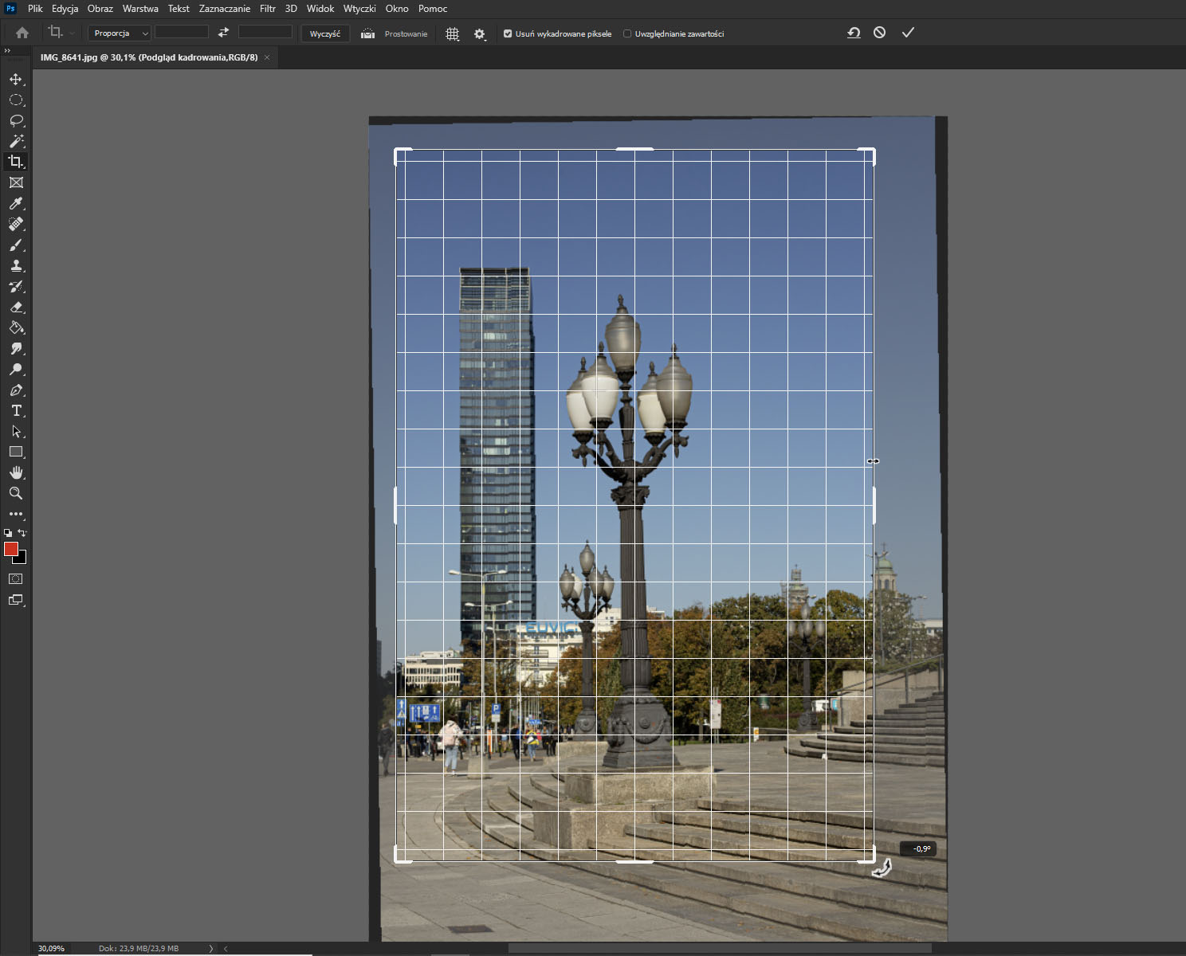Uncheck 'Usuń wykadrowane piksele' checkbox
Image resolution: width=1186 pixels, height=956 pixels.
[508, 33]
